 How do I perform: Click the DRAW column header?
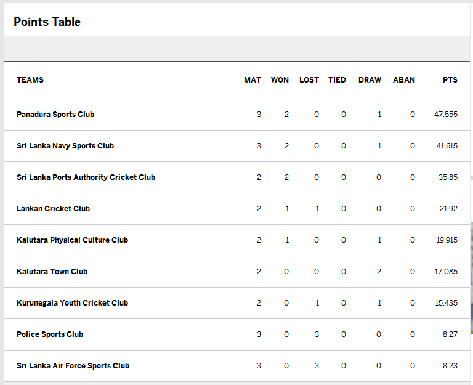click(x=370, y=80)
